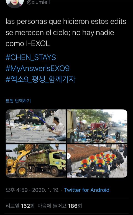Screen dimensions: 133x215
Task: Open the tweet timestamp 오후 4:59 · 2020. 1. 19.
Action: (x=33, y=190)
